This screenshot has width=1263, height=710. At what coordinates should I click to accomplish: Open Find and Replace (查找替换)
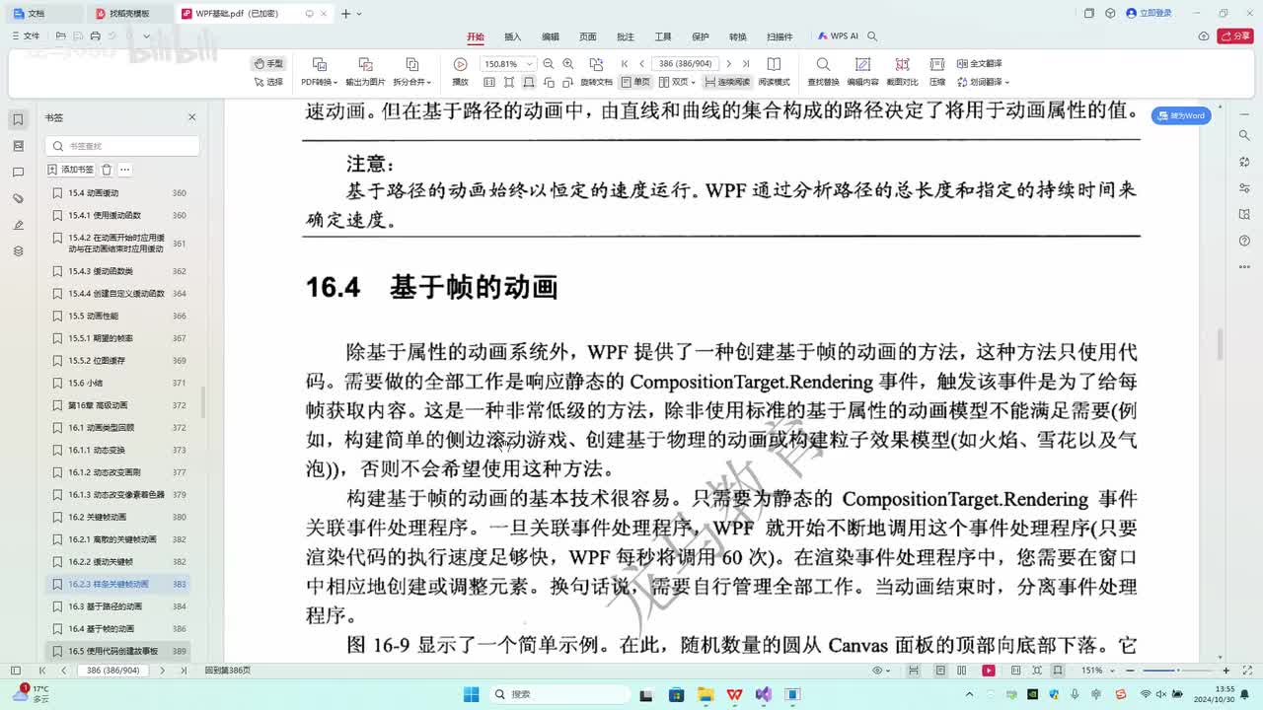(823, 71)
